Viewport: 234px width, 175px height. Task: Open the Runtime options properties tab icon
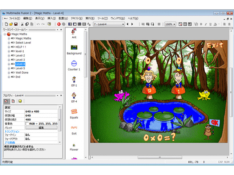[x=13, y=101]
